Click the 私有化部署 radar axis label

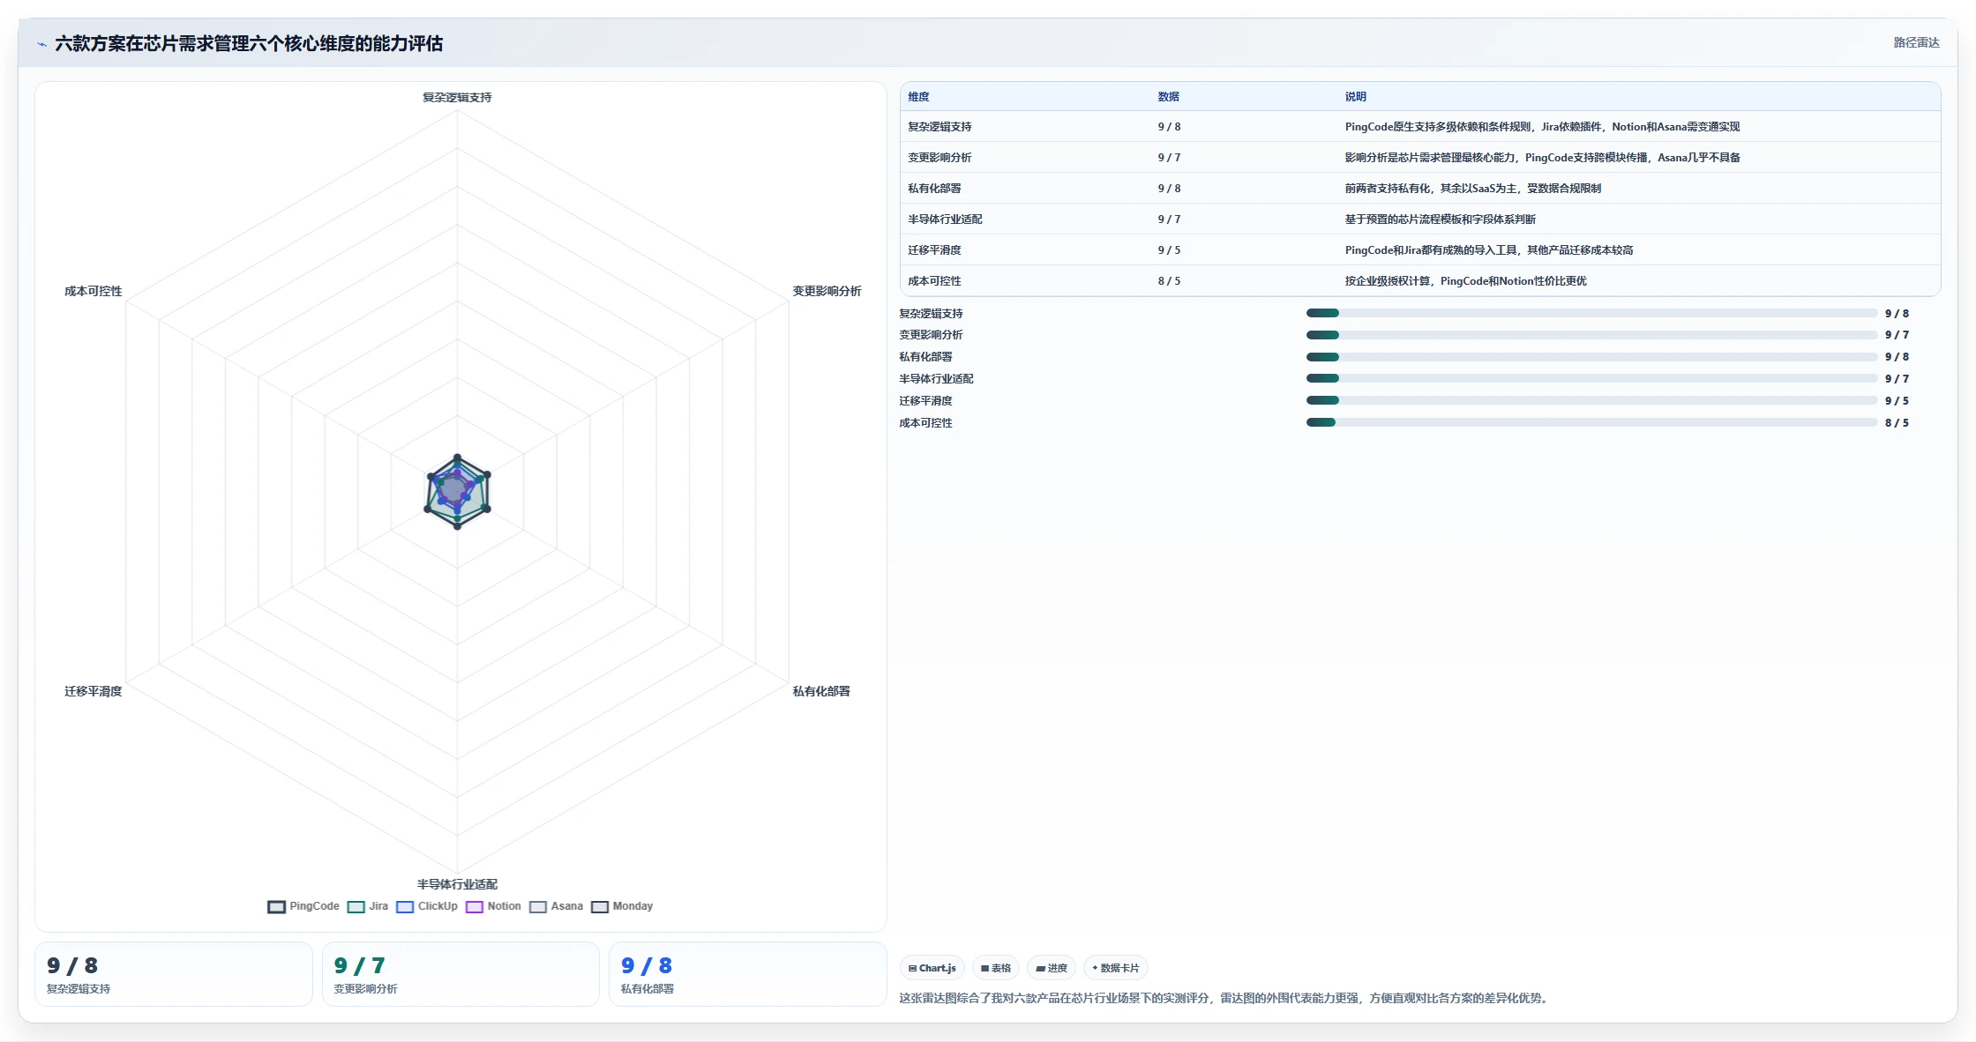(x=821, y=691)
